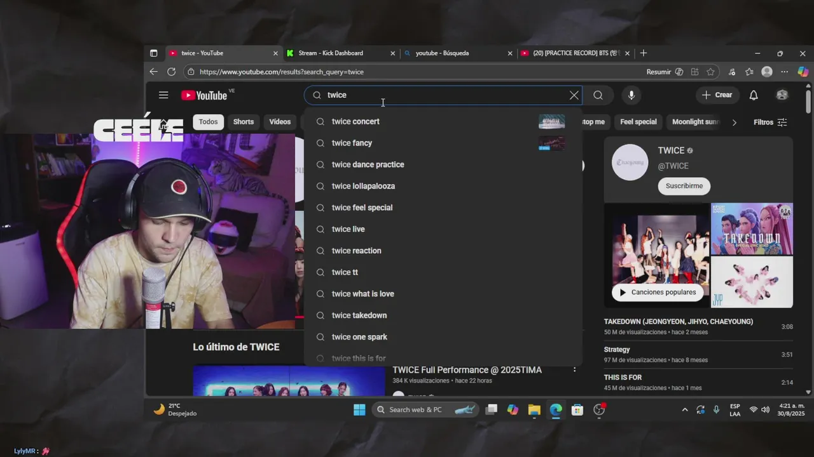Open TAKEDOWN (JEONGYEON, JIHYO, CHAEYOUNG) song
This screenshot has width=814, height=457.
pyautogui.click(x=698, y=326)
